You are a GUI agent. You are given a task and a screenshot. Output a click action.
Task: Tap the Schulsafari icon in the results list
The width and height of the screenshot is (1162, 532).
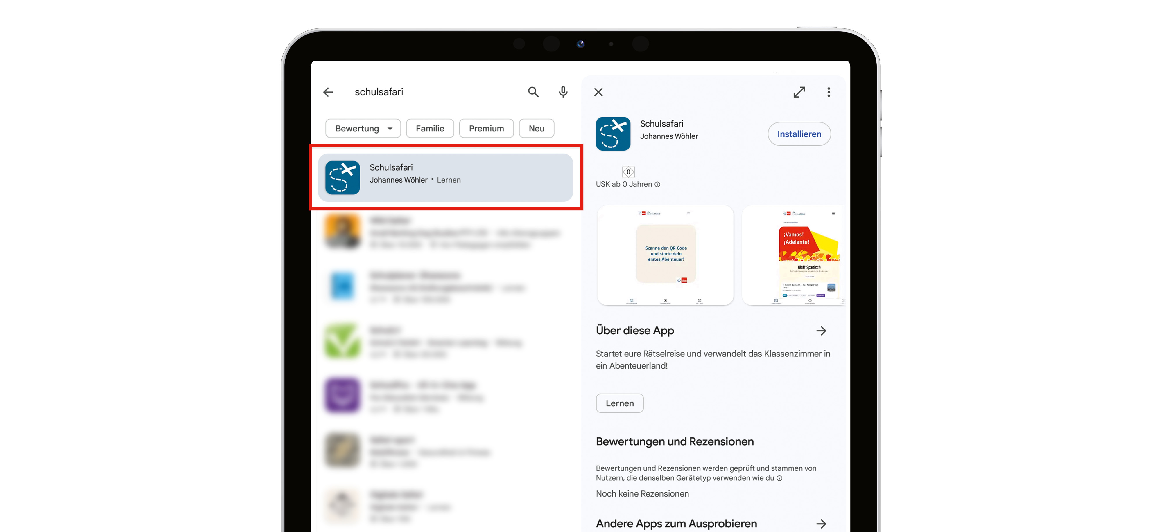pyautogui.click(x=342, y=177)
